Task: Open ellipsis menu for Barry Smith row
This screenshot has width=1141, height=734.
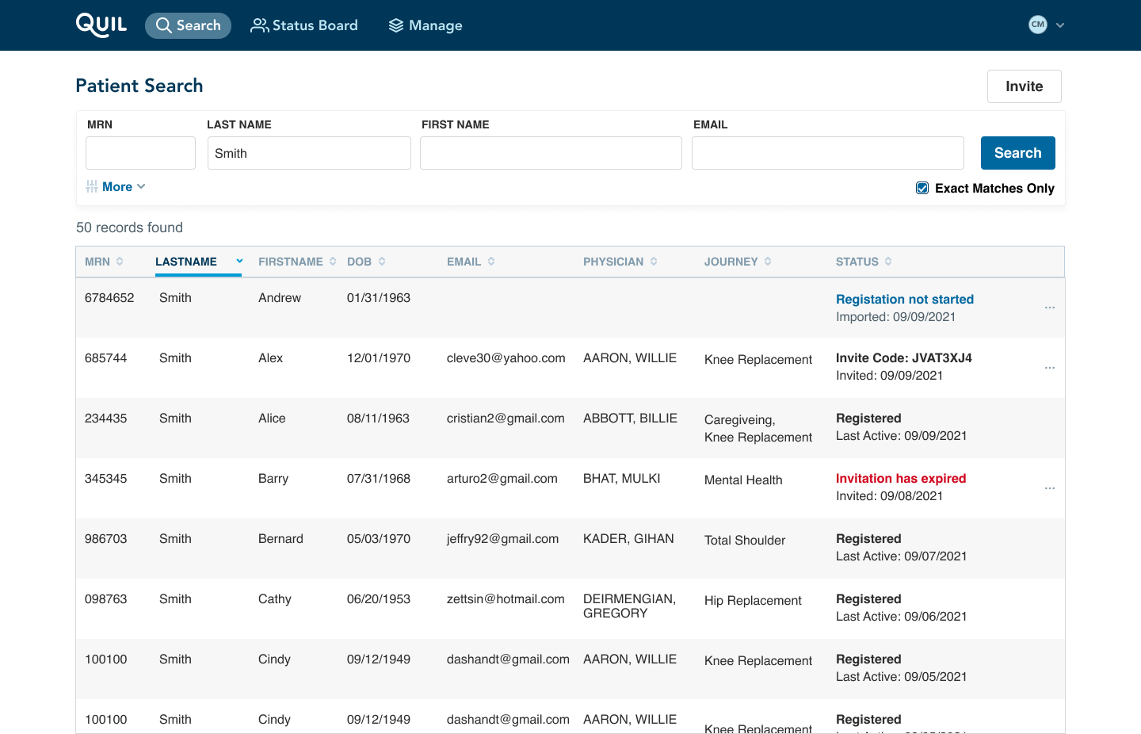Action: tap(1049, 488)
